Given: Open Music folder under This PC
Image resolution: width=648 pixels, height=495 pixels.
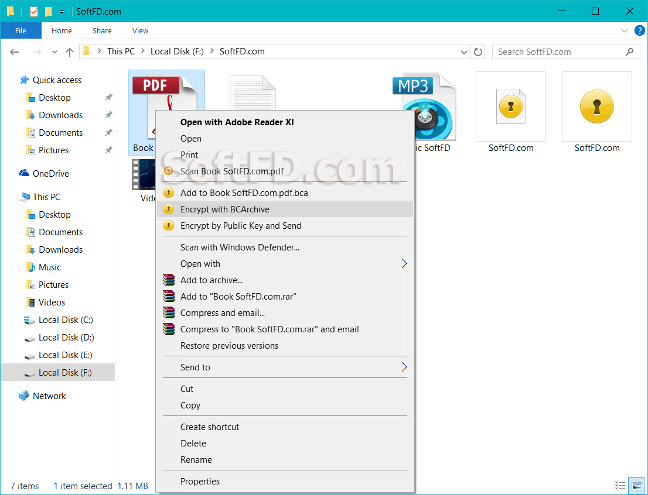Looking at the screenshot, I should pyautogui.click(x=50, y=267).
